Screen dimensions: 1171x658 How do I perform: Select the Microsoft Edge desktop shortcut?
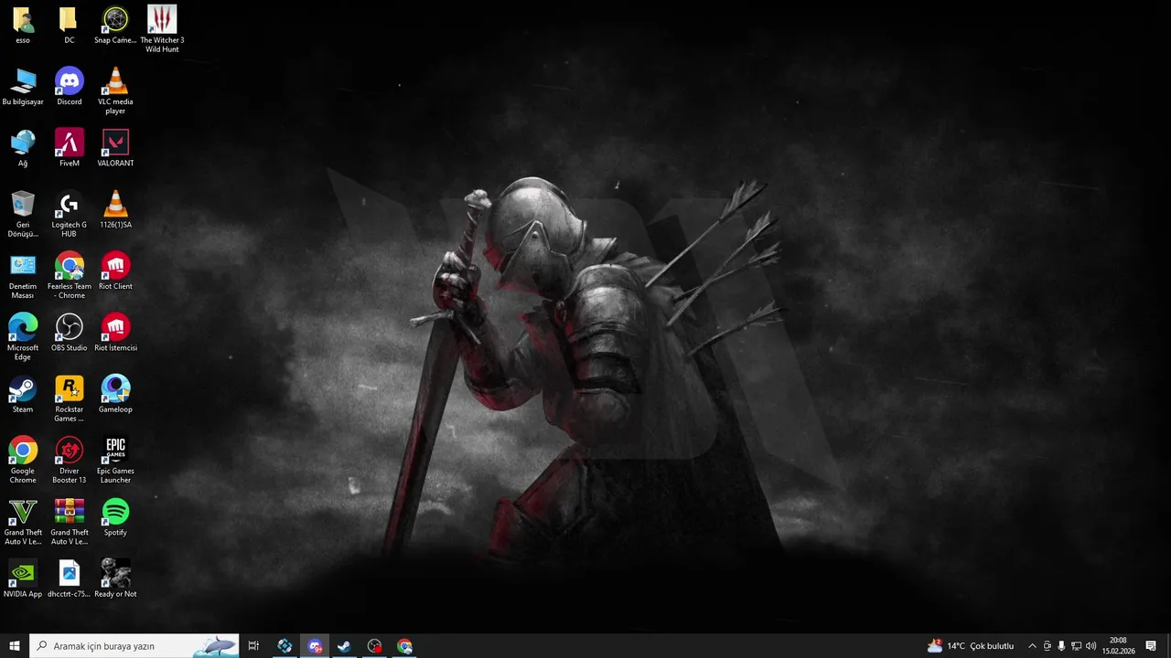click(23, 336)
